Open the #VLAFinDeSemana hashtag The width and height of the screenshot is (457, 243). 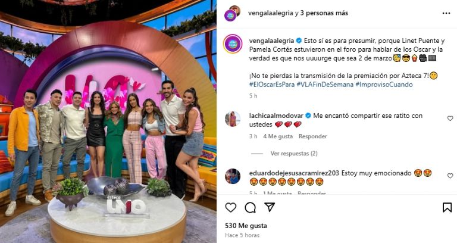[x=325, y=85]
